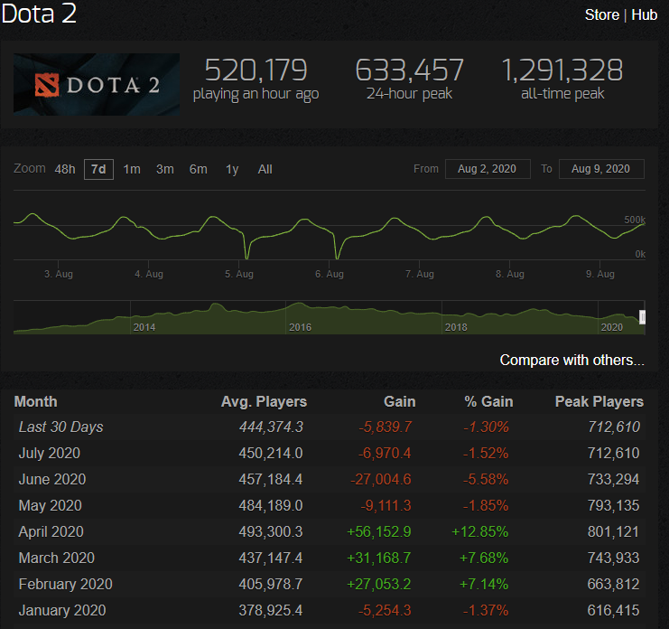This screenshot has width=669, height=629.
Task: Click July 2020 gain -6,970.4
Action: [x=385, y=453]
